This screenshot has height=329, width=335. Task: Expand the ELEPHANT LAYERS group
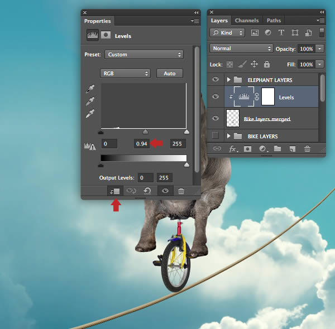pyautogui.click(x=228, y=80)
